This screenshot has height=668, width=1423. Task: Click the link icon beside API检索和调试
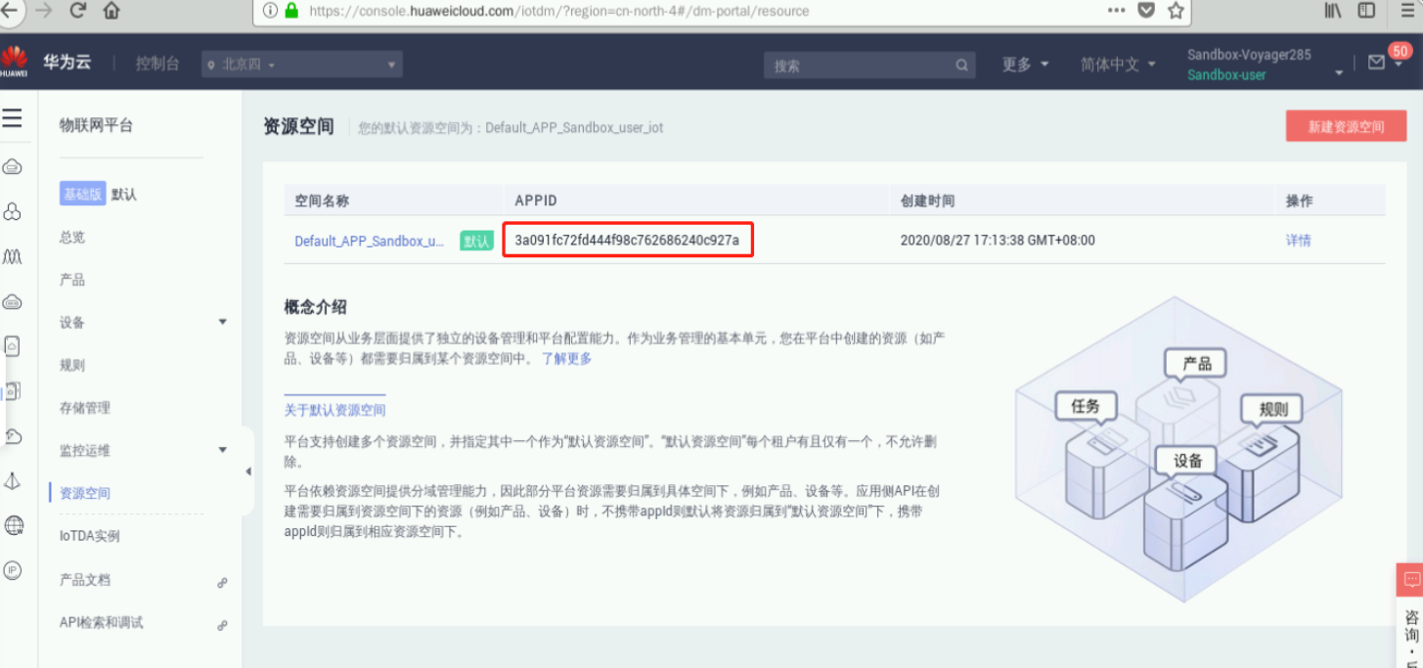point(222,626)
